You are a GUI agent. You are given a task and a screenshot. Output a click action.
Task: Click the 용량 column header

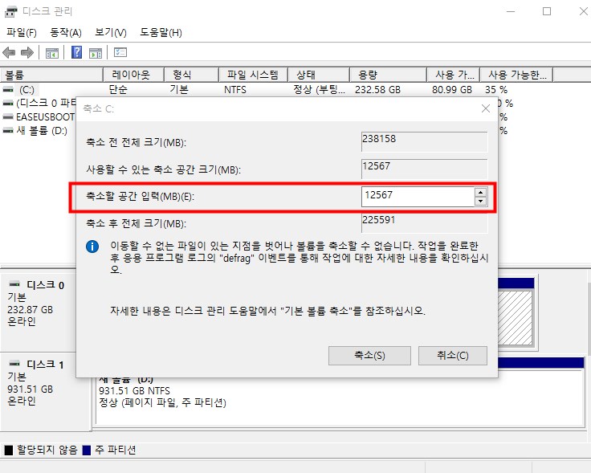pos(388,75)
